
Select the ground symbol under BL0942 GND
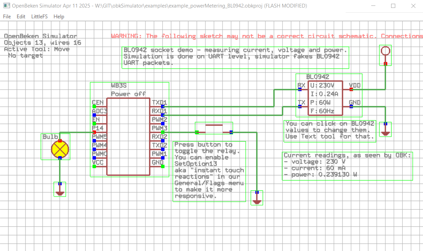click(x=386, y=129)
